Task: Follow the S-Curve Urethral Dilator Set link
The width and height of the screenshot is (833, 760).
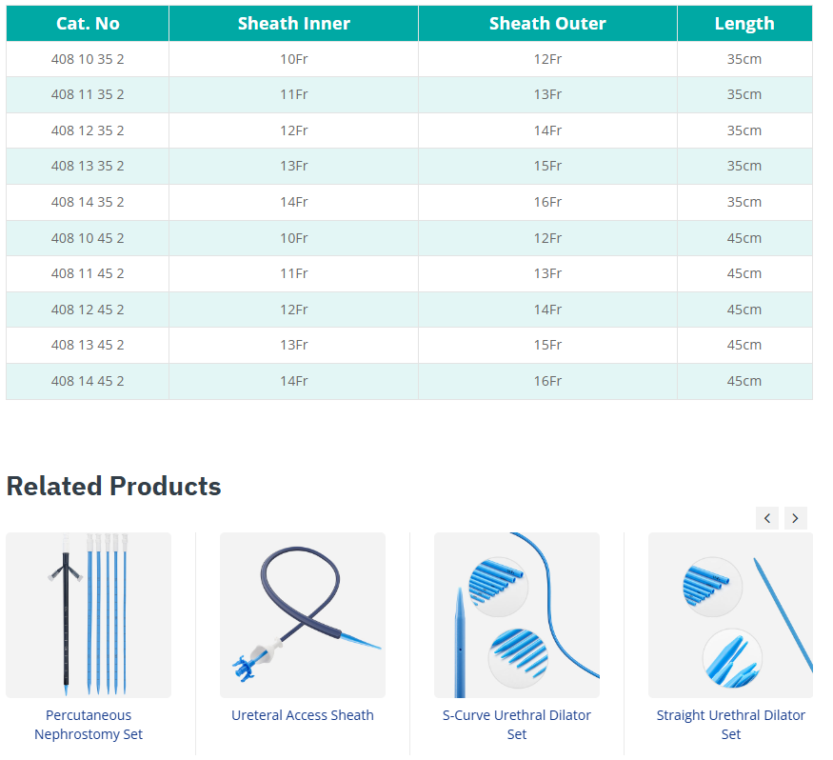Action: pyautogui.click(x=517, y=725)
